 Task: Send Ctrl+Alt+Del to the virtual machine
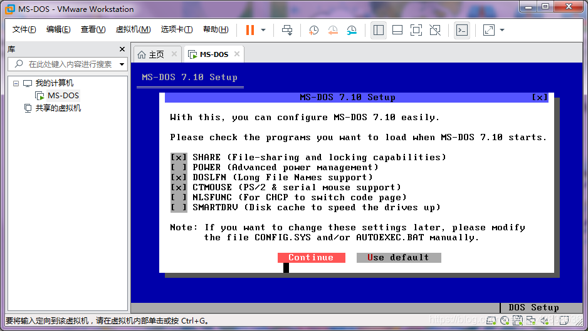coord(287,30)
